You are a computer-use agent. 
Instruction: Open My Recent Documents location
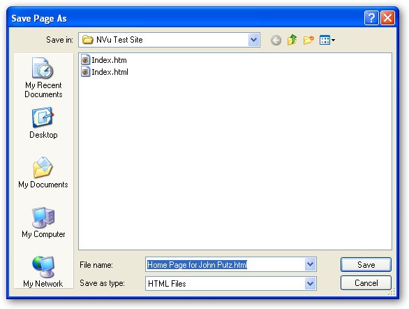click(43, 78)
